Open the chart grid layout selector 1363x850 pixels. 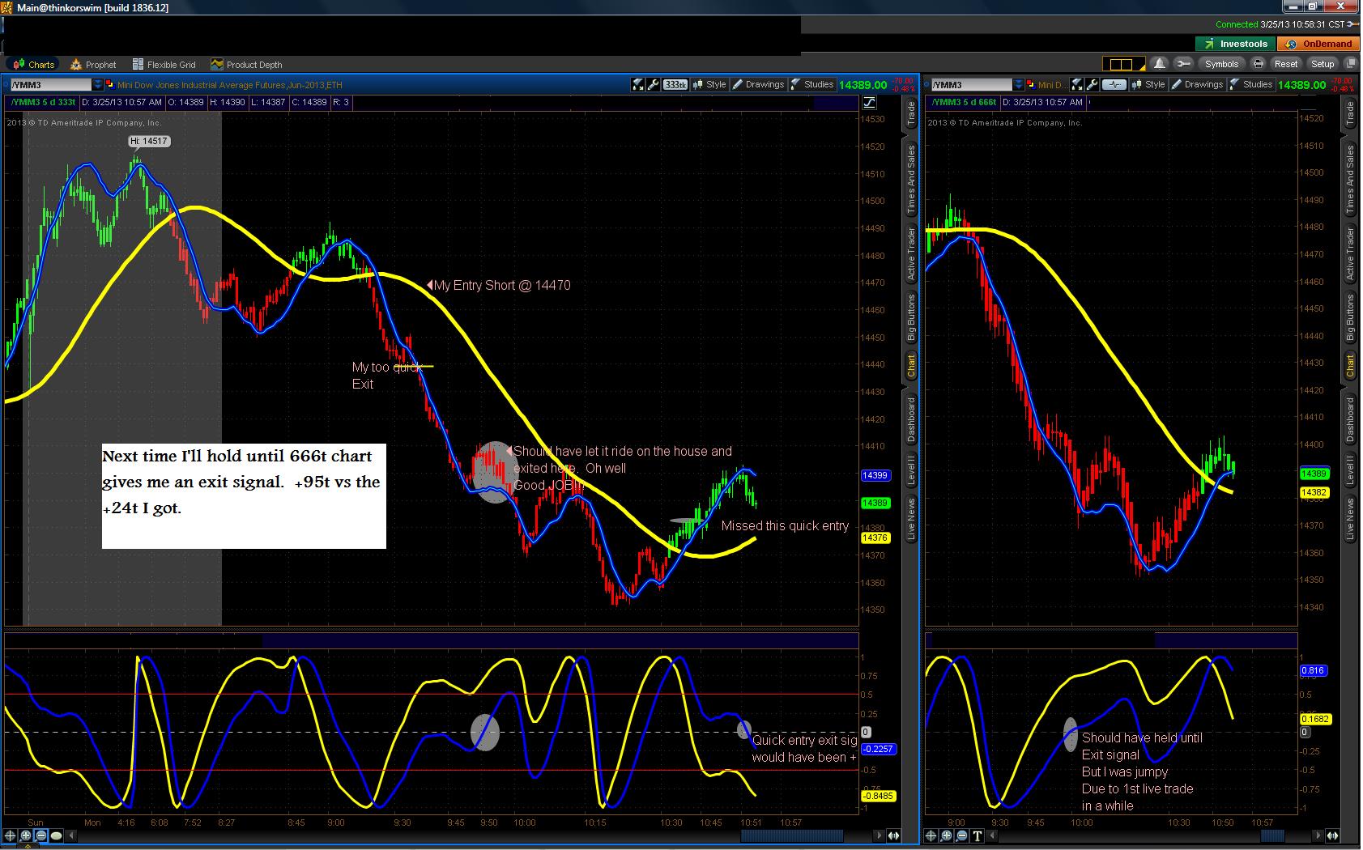click(x=1123, y=64)
